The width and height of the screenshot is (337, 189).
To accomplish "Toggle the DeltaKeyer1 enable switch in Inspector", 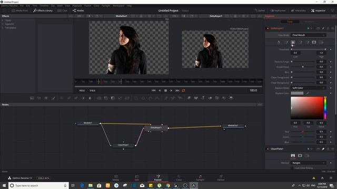I will click(267, 28).
